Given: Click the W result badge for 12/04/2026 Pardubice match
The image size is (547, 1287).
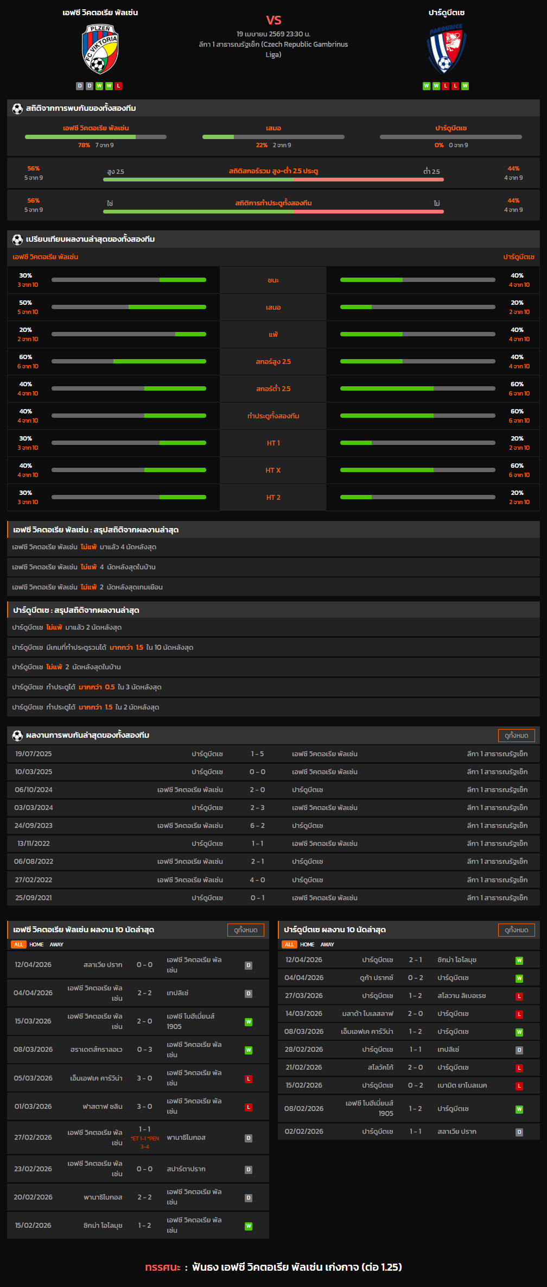Looking at the screenshot, I should (x=519, y=960).
